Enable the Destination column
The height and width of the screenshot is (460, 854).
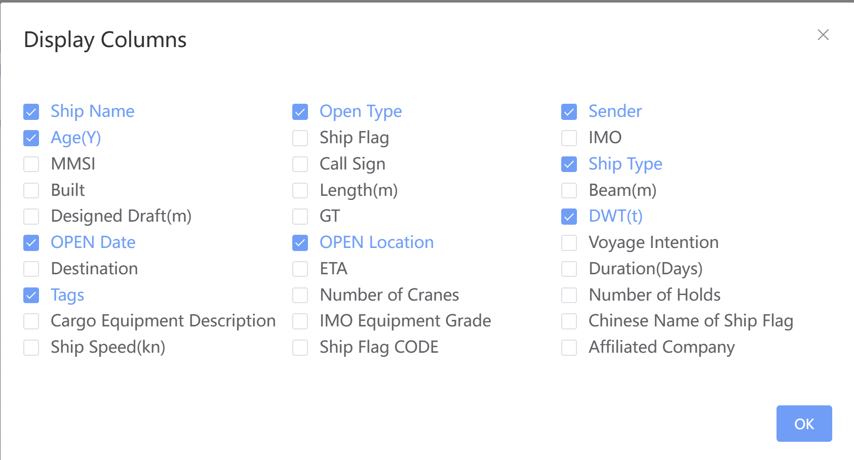(31, 269)
